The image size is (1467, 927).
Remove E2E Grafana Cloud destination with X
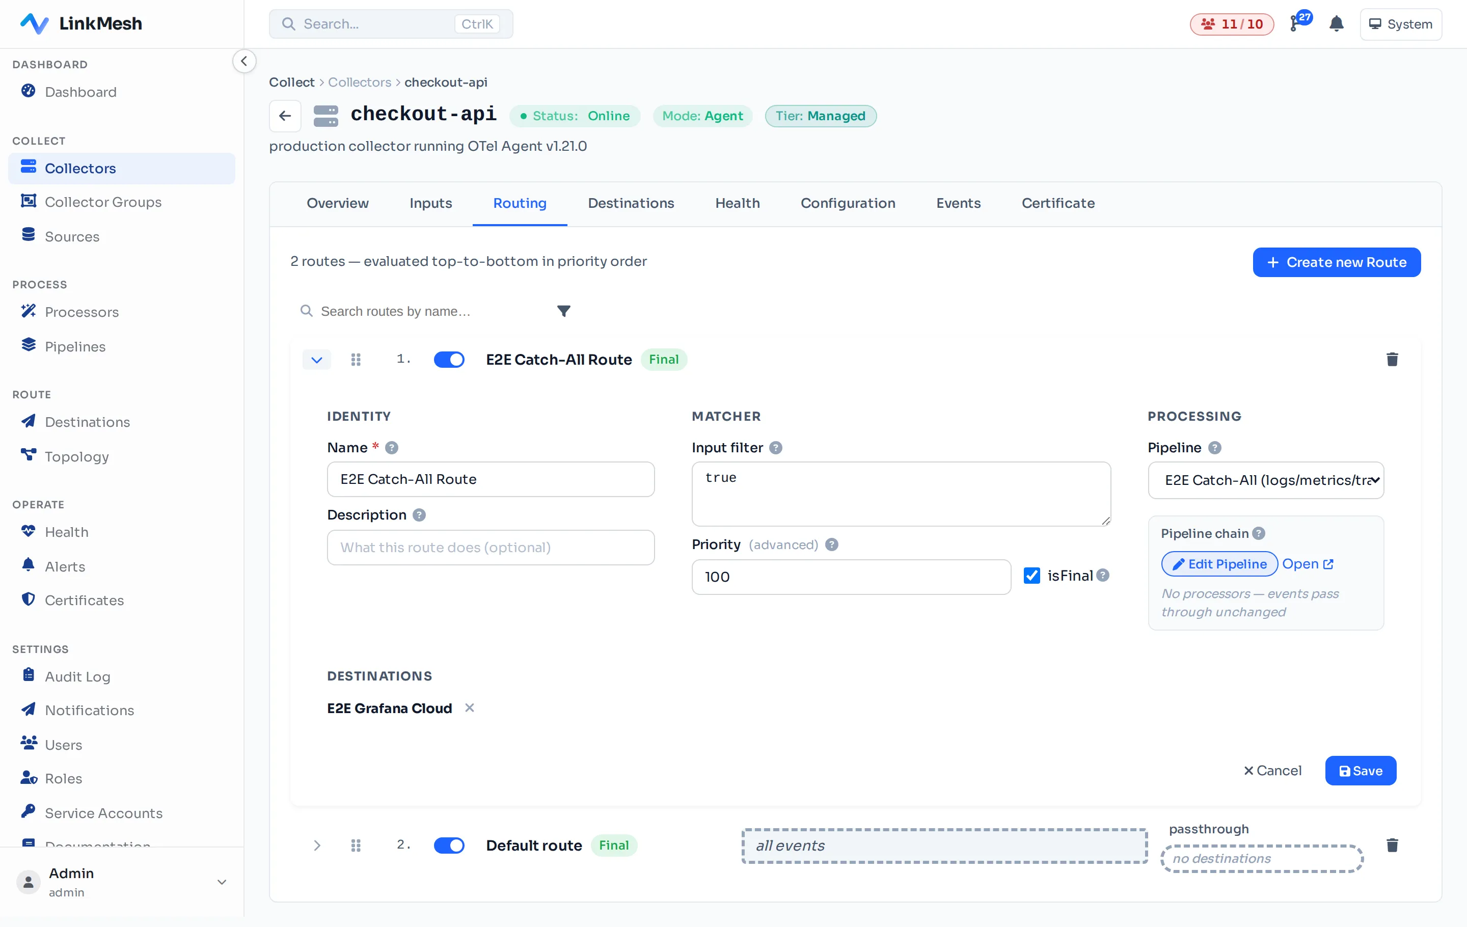tap(469, 708)
